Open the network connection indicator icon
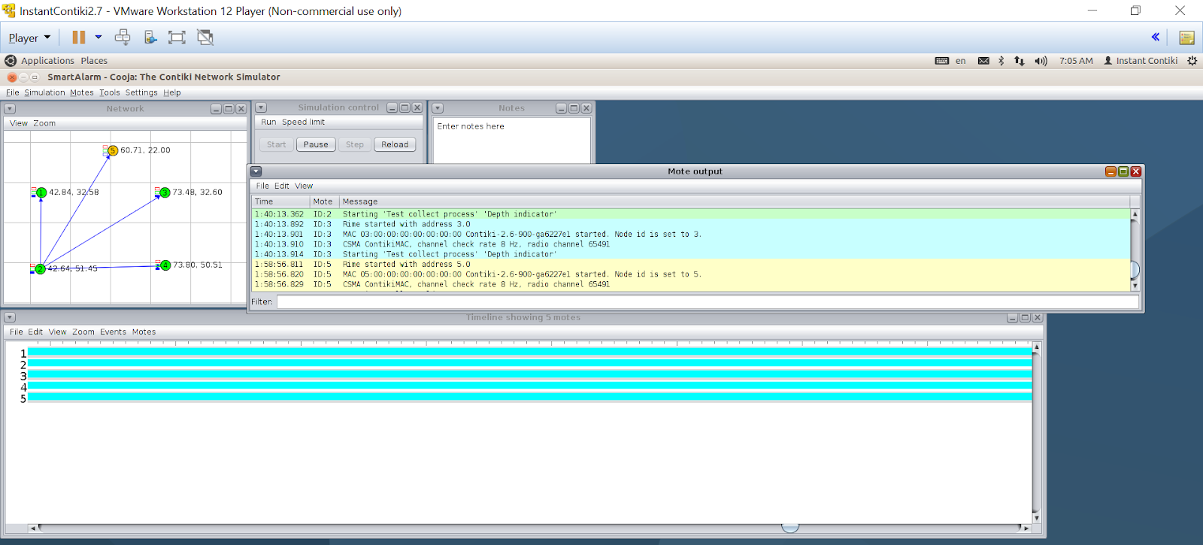 pos(1019,61)
